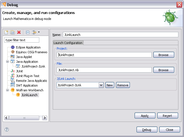This screenshot has width=184, height=137.
Task: Click the bottom Close button
Action: coord(170,129)
